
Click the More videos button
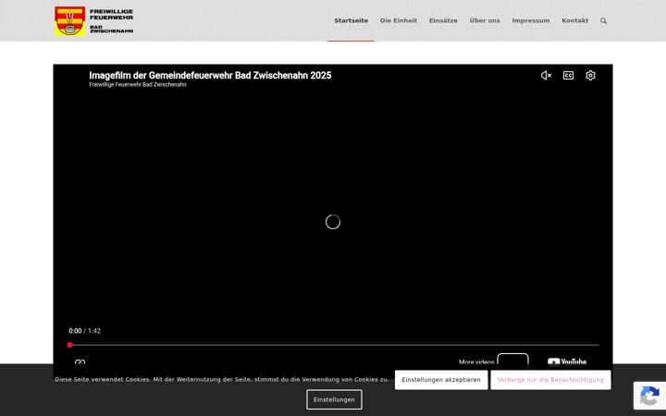pyautogui.click(x=494, y=361)
